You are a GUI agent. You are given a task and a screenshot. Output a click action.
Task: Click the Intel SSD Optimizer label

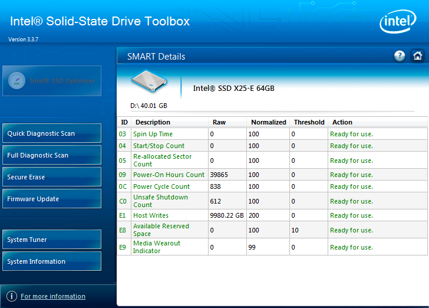tap(62, 81)
